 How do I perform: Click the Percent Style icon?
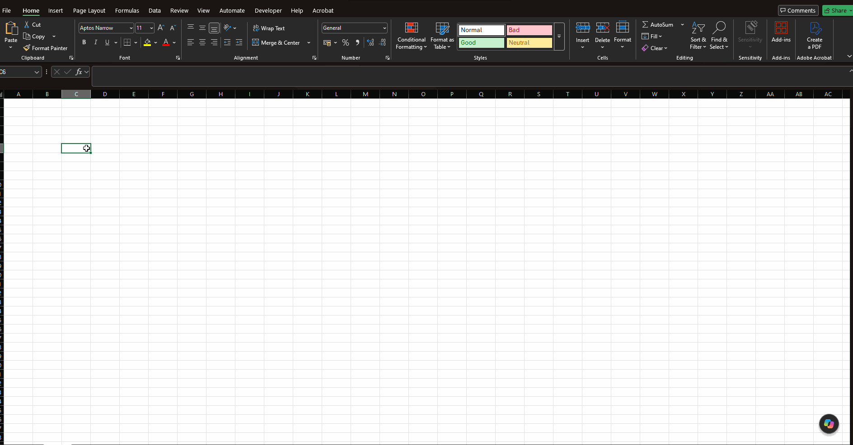tap(346, 42)
